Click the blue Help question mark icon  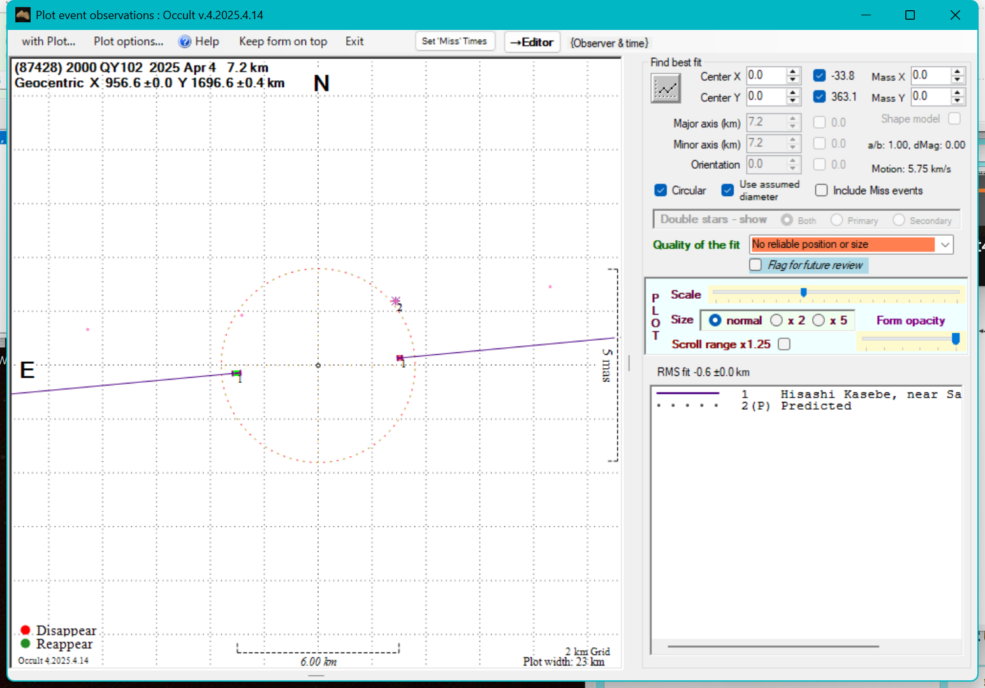pos(185,42)
